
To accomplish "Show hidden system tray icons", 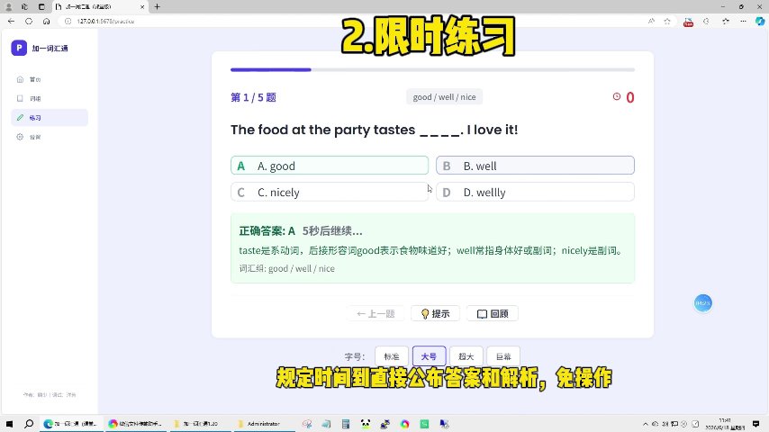I will click(646, 424).
